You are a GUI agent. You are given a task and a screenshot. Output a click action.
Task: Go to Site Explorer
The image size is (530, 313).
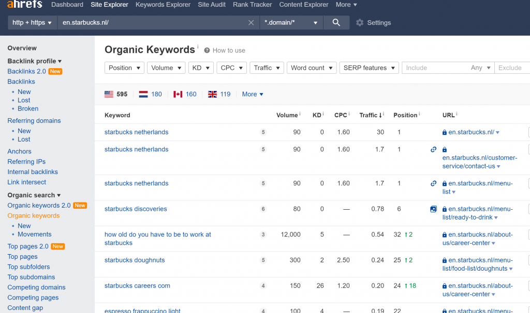(110, 4)
